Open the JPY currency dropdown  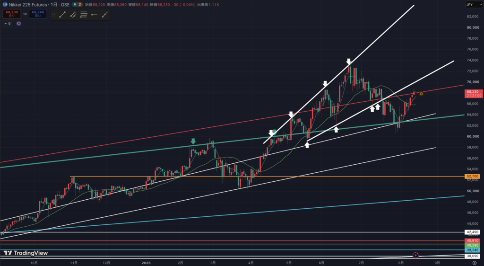[x=474, y=5]
